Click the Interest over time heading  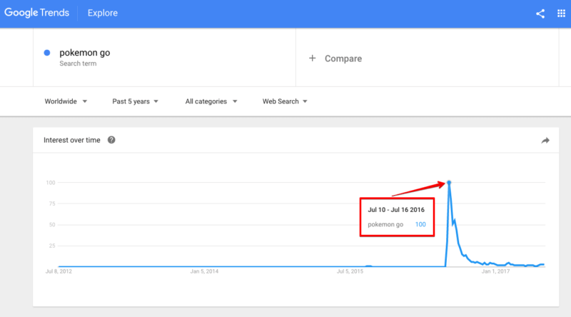(x=72, y=140)
